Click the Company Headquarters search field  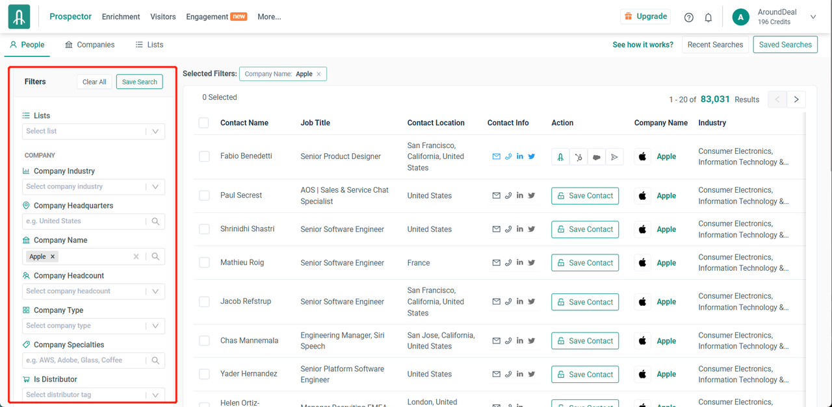(x=84, y=221)
